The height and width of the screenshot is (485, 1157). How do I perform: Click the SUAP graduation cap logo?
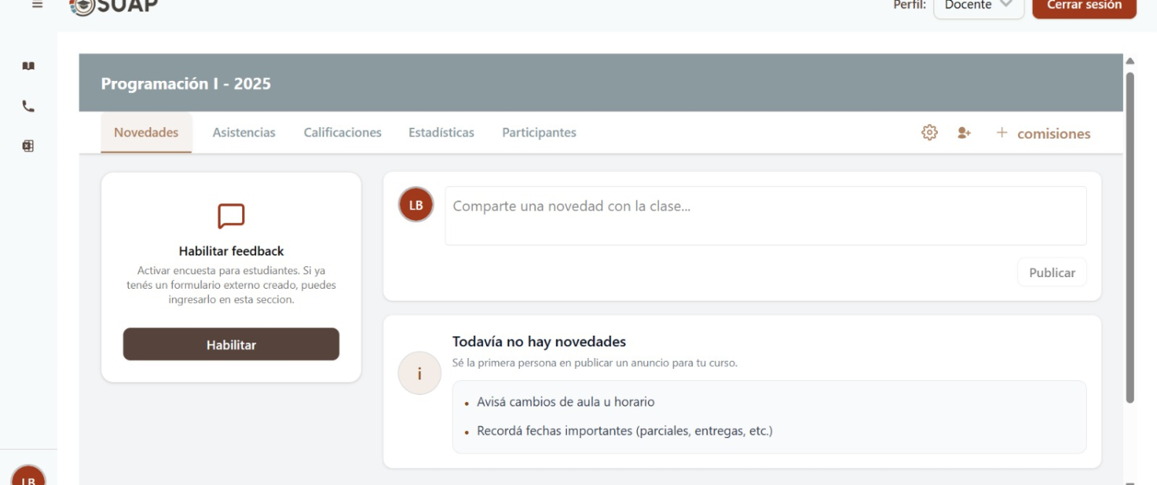[83, 6]
